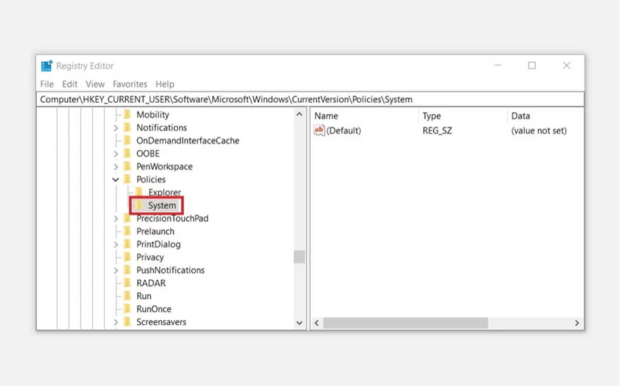Click the tree pane scroll up arrow

click(299, 114)
